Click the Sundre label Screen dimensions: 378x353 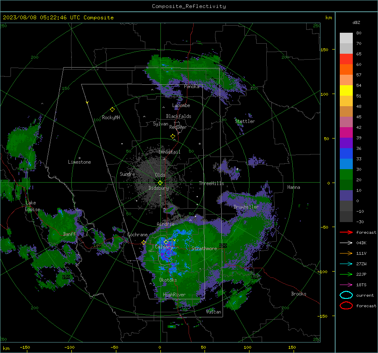[127, 174]
